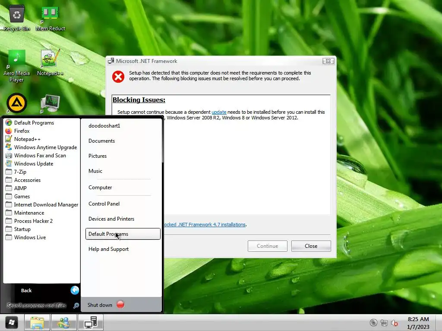Click the round tray icon near network

pos(373,323)
